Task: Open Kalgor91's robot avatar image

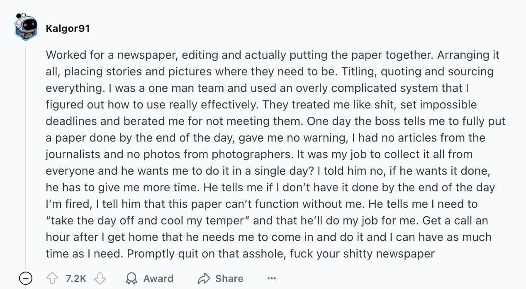Action: 26,27
